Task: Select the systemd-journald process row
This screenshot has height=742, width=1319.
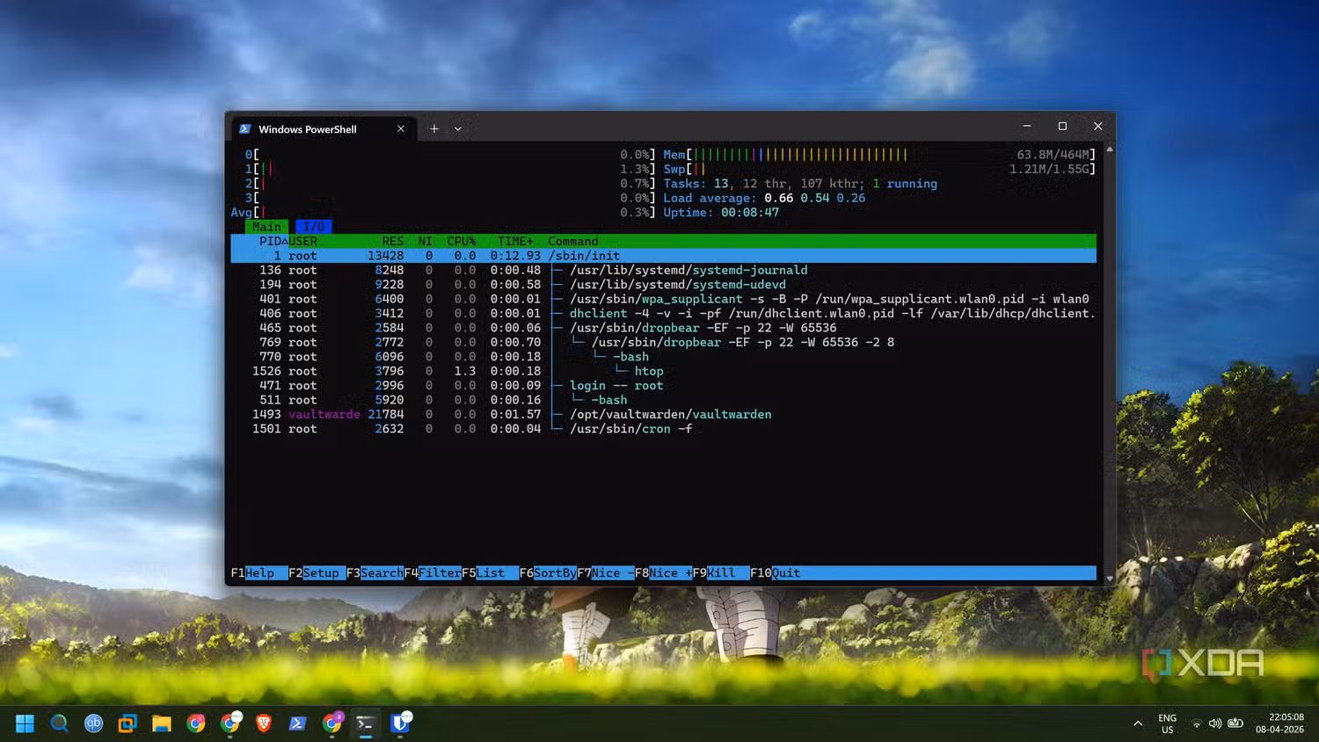Action: coord(663,270)
